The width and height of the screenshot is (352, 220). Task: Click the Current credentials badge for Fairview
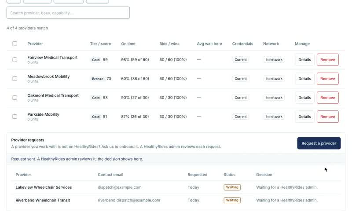pos(241,60)
